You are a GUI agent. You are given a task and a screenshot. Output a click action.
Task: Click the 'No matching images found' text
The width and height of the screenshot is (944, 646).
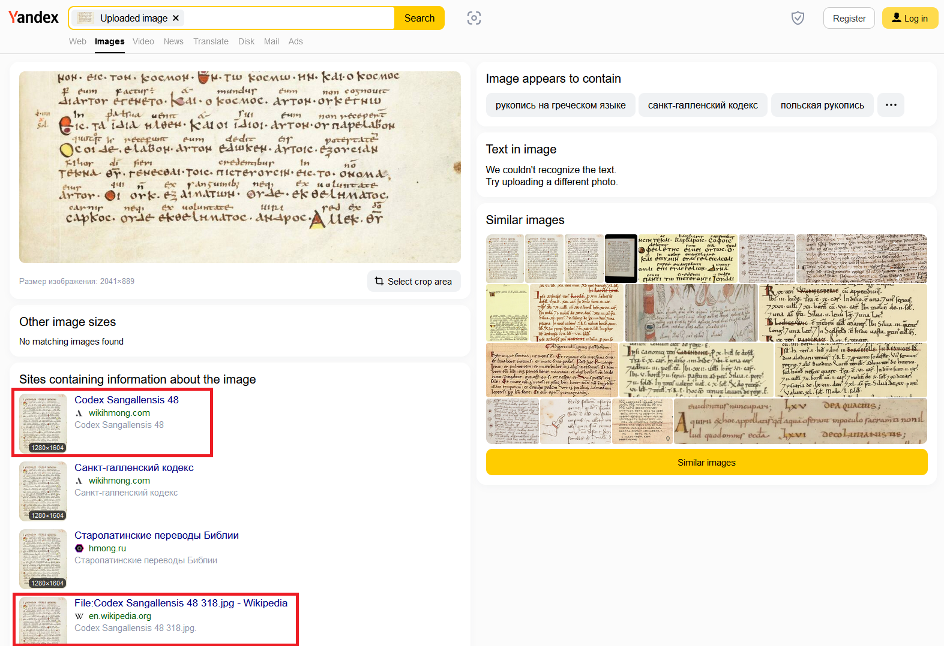click(71, 342)
